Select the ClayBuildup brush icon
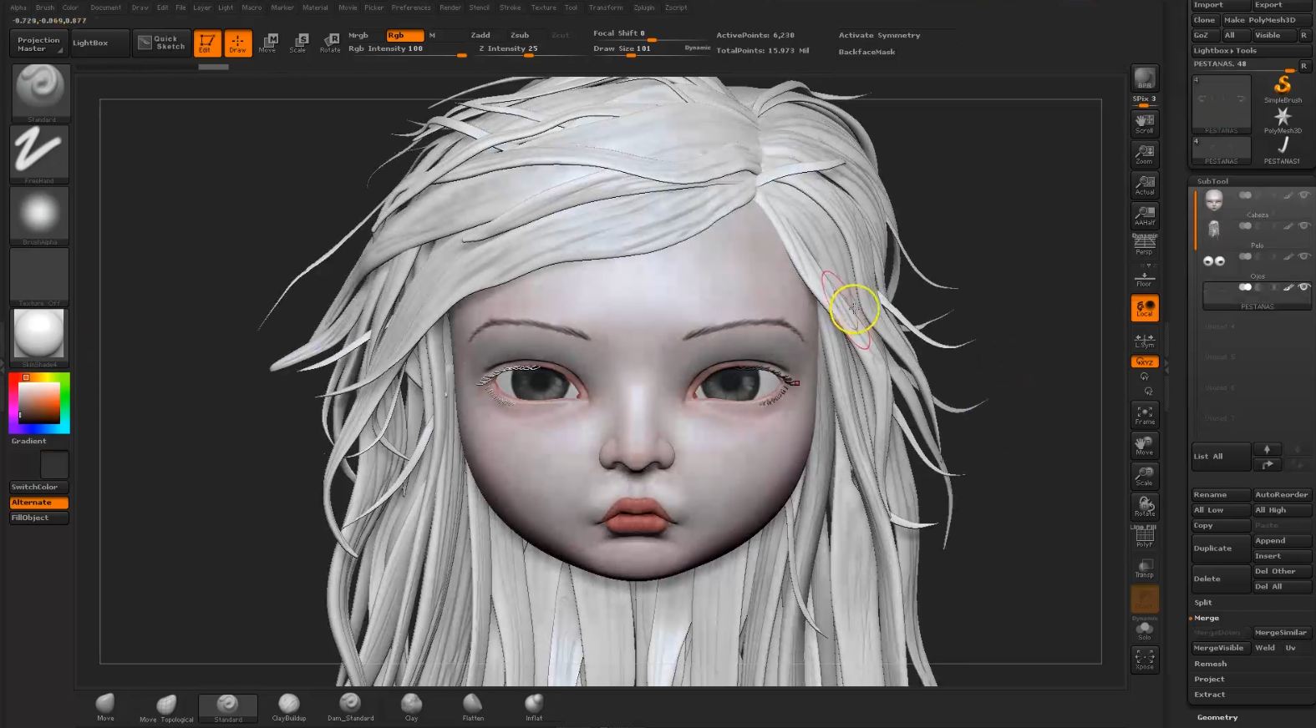Screen dimensions: 1316x728 click(x=288, y=706)
